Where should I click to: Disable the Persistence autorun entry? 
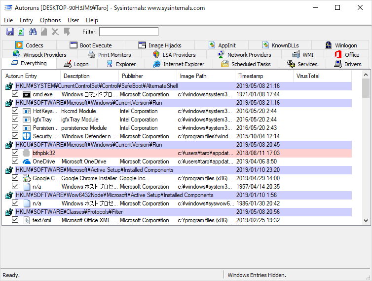pyautogui.click(x=15, y=127)
